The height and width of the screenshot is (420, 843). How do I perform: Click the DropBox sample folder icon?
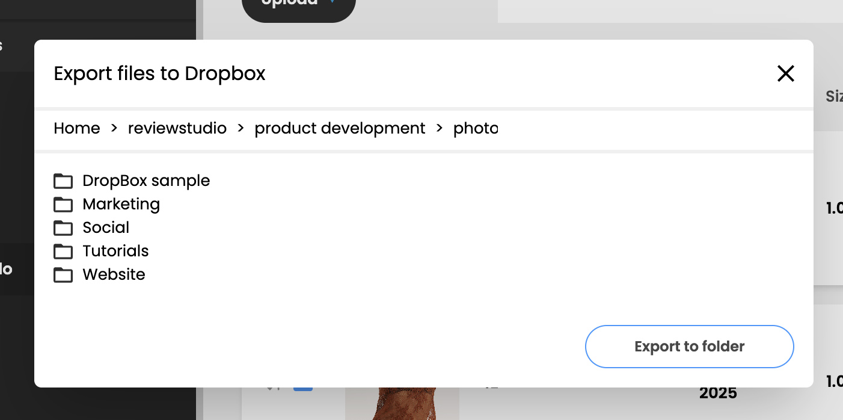[63, 181]
